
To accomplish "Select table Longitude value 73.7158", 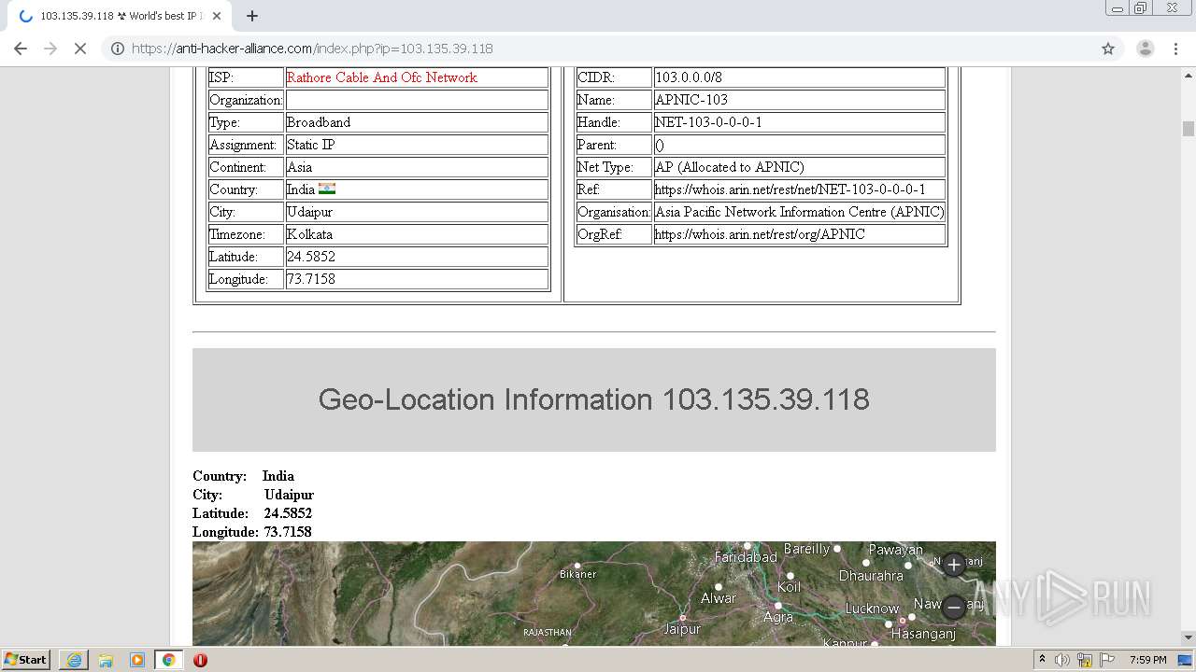I will point(311,279).
